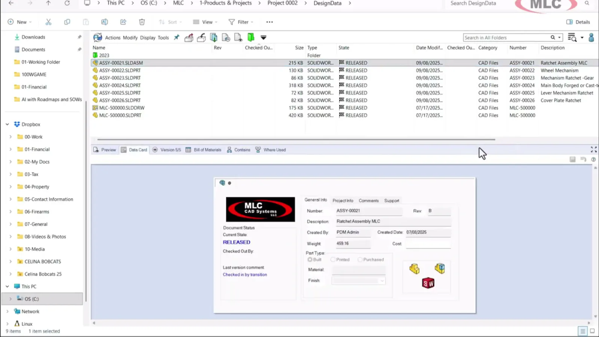The height and width of the screenshot is (337, 599).
Task: Expand the Linux tree node
Action: click(x=7, y=324)
